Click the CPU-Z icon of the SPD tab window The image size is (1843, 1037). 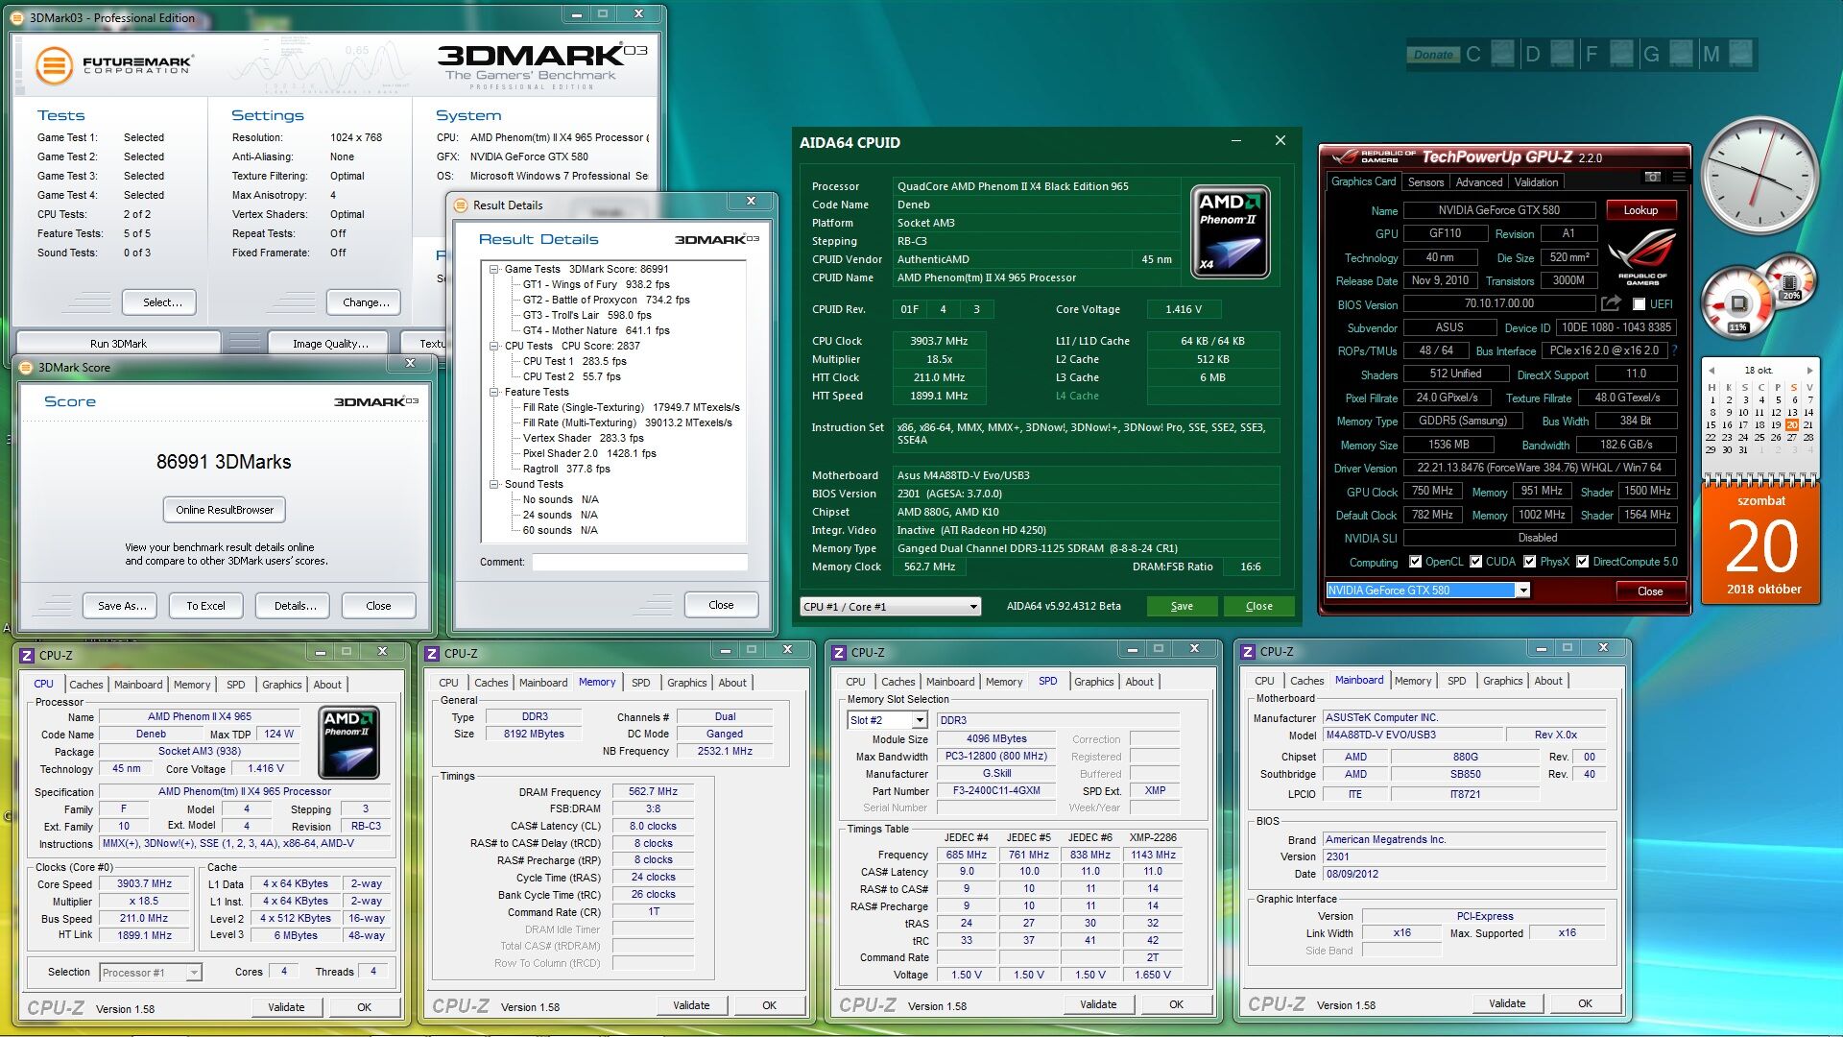pyautogui.click(x=839, y=652)
